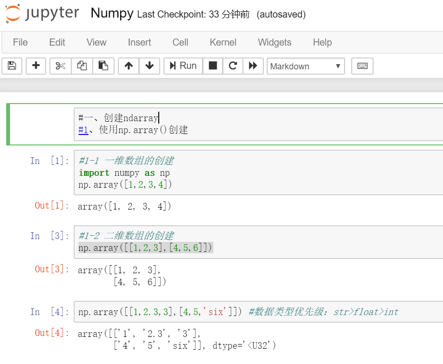
Task: Open the Cell menu
Action: (x=180, y=42)
